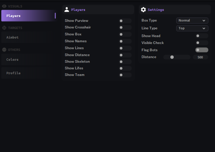Click the Distance slider handle
The image size is (215, 152).
tap(172, 57)
